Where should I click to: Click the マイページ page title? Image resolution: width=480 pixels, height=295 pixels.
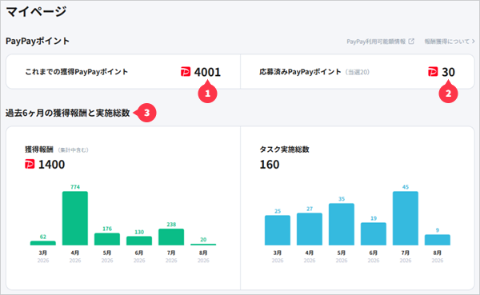pos(36,12)
